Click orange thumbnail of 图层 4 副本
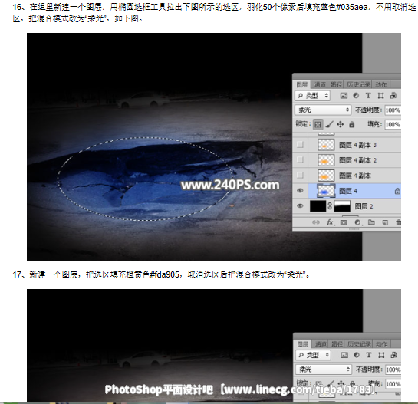 pos(326,176)
